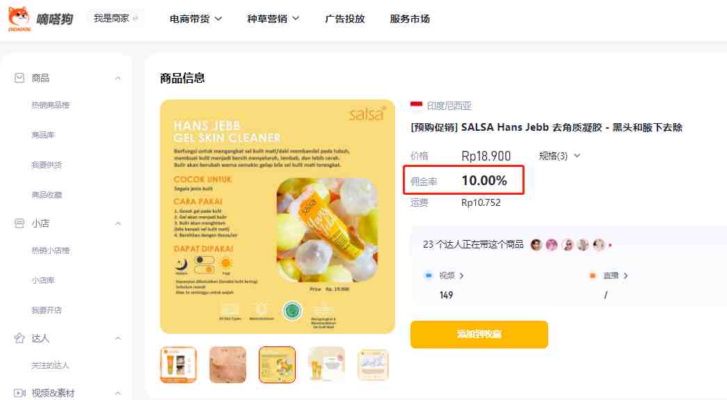Image resolution: width=727 pixels, height=400 pixels.
Task: Select the first product thumbnail image
Action: coord(179,365)
